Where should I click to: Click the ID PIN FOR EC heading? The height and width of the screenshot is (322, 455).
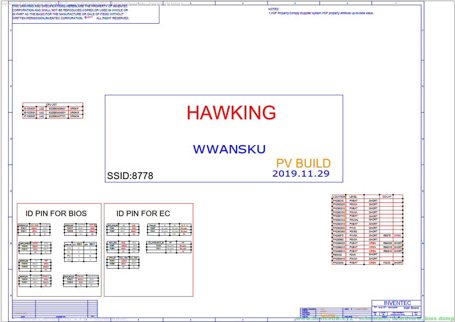coord(143,214)
